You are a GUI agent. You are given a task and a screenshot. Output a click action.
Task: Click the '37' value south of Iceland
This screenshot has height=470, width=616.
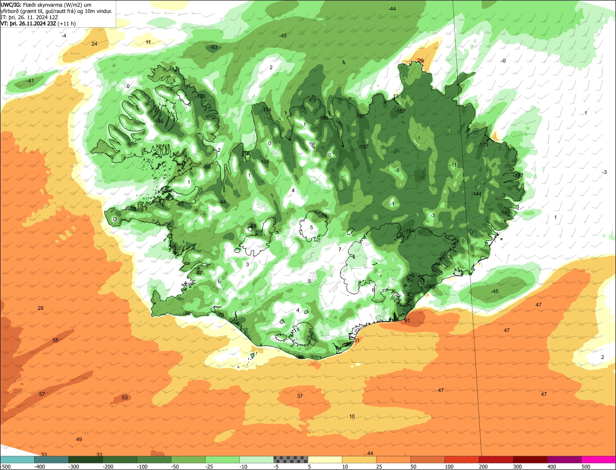(x=300, y=396)
